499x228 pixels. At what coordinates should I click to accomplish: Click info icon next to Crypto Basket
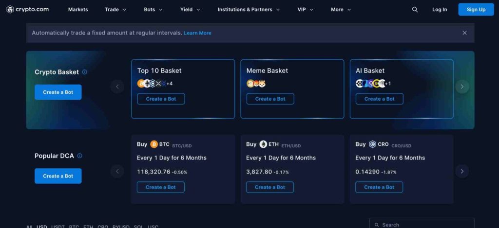[x=84, y=72]
